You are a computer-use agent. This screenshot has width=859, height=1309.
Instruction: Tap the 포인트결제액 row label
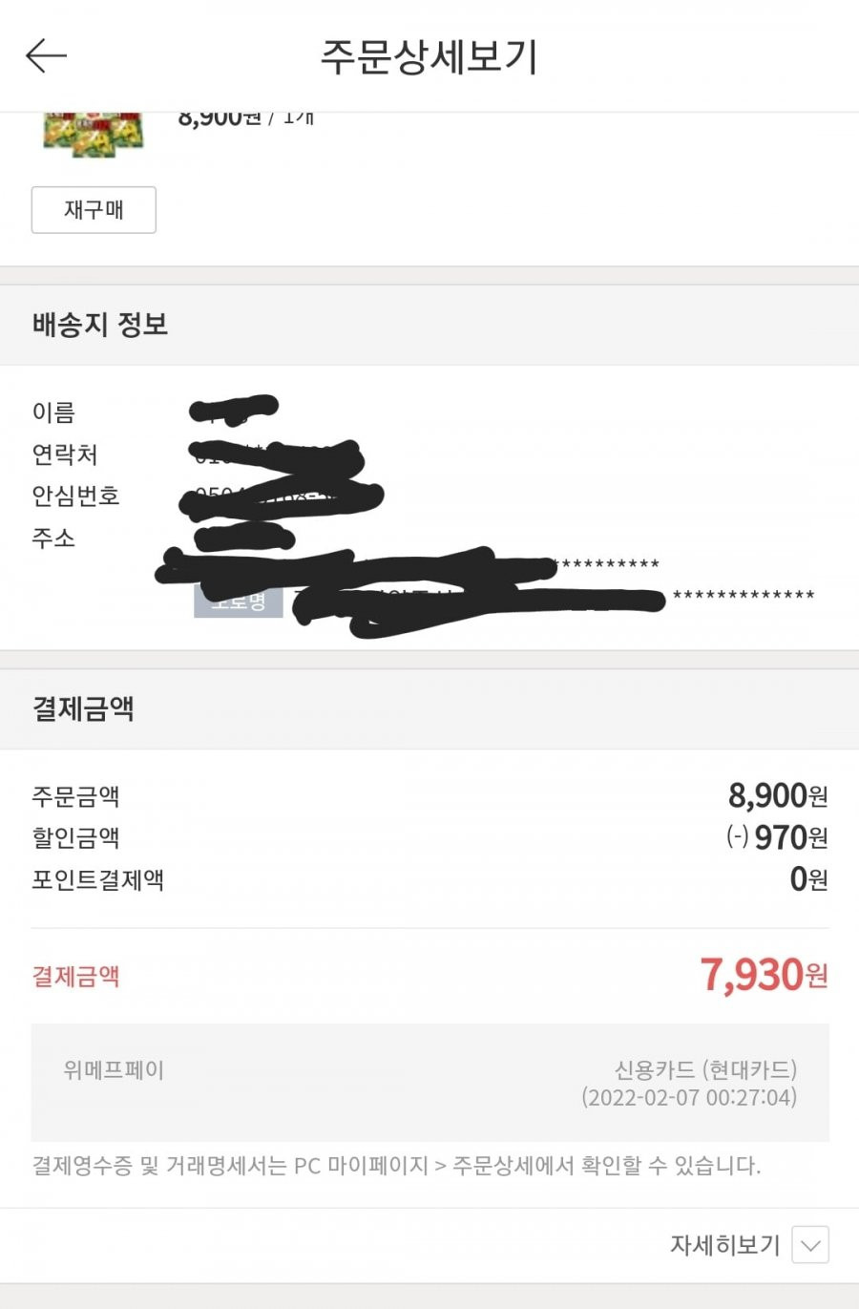pos(98,879)
